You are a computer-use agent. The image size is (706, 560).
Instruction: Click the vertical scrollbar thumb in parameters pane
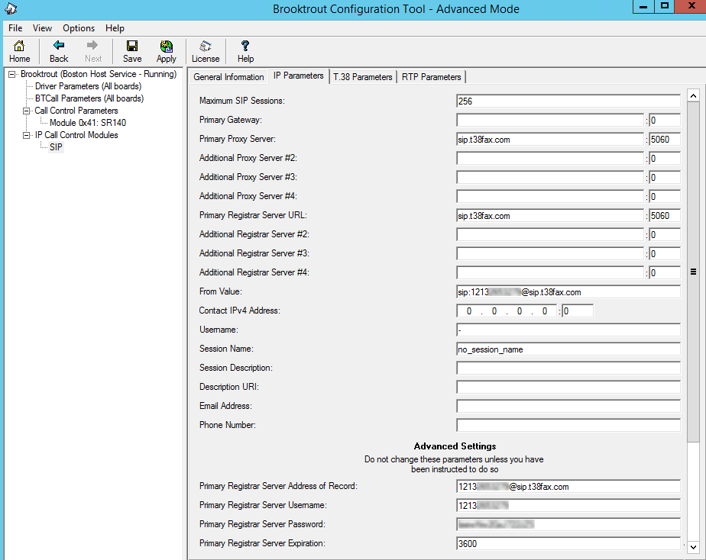[x=694, y=272]
